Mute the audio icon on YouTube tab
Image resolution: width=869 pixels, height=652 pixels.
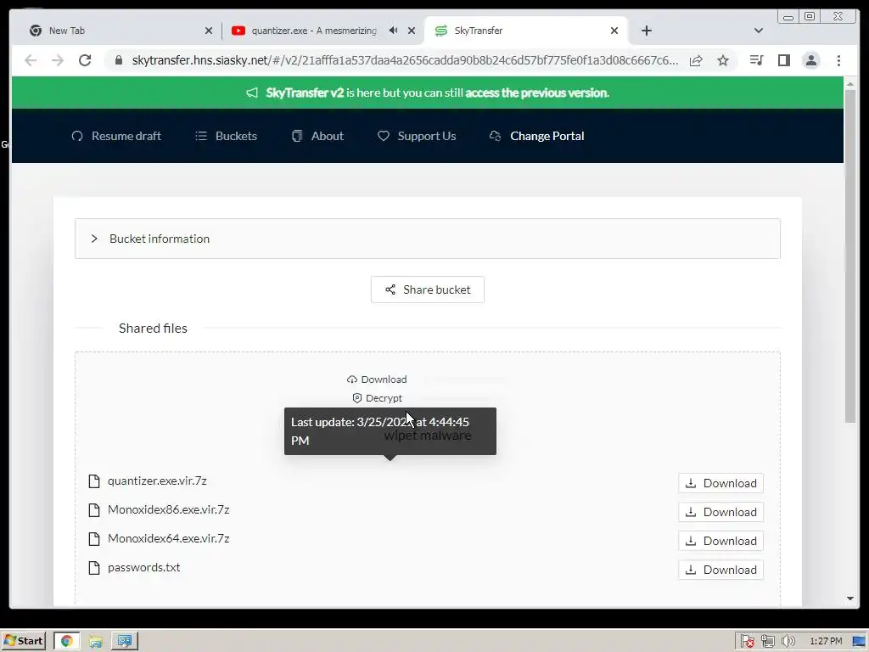tap(393, 31)
